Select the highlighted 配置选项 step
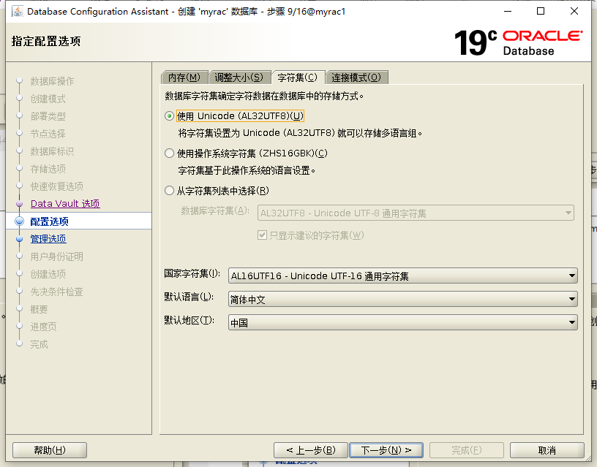This screenshot has height=467, width=597. pyautogui.click(x=50, y=221)
